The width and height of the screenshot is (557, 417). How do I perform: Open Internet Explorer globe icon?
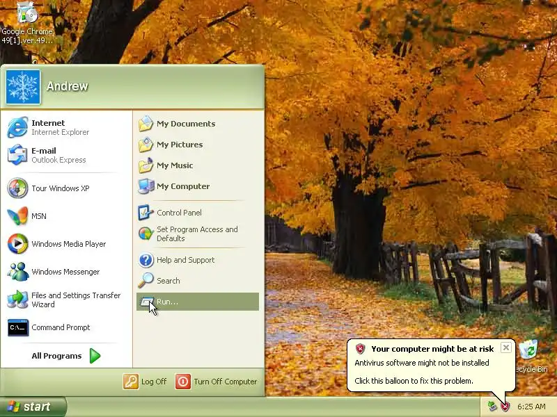[x=17, y=127]
